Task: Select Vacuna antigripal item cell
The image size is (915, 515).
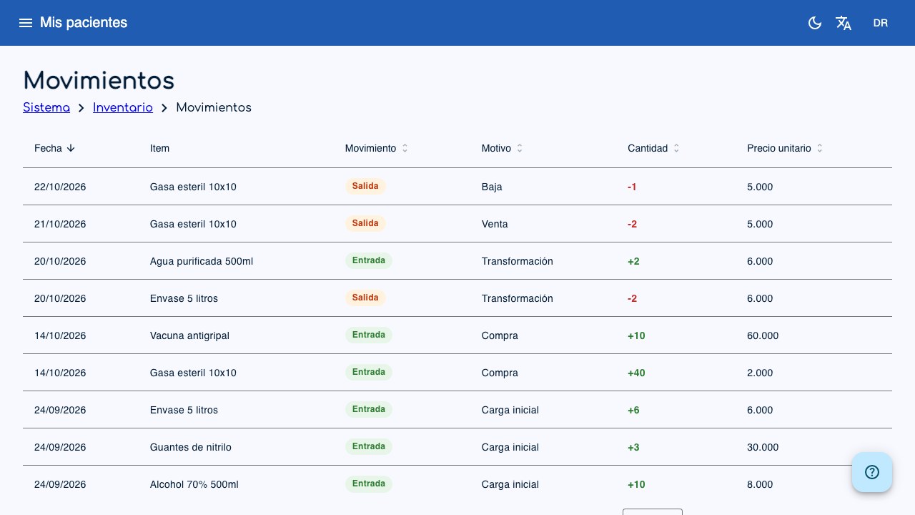Action: click(189, 335)
